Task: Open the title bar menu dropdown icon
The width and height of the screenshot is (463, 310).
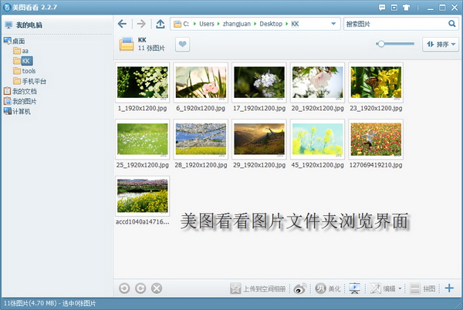Action: [394, 8]
